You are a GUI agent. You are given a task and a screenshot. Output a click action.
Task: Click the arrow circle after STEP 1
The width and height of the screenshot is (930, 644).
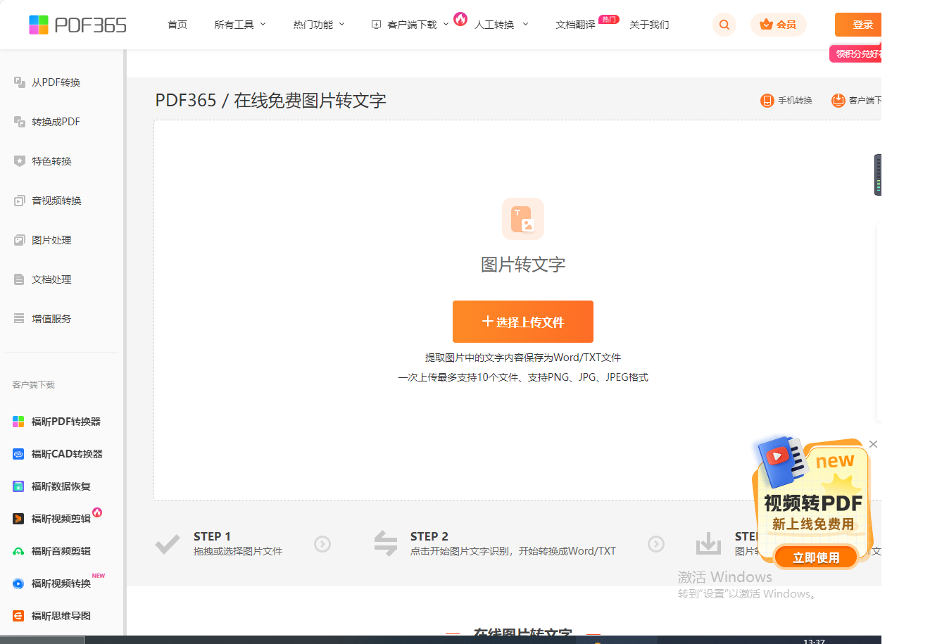click(322, 544)
